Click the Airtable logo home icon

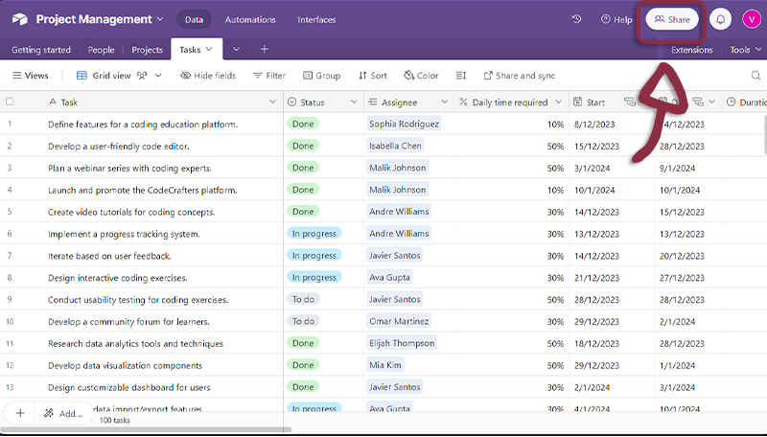(19, 19)
